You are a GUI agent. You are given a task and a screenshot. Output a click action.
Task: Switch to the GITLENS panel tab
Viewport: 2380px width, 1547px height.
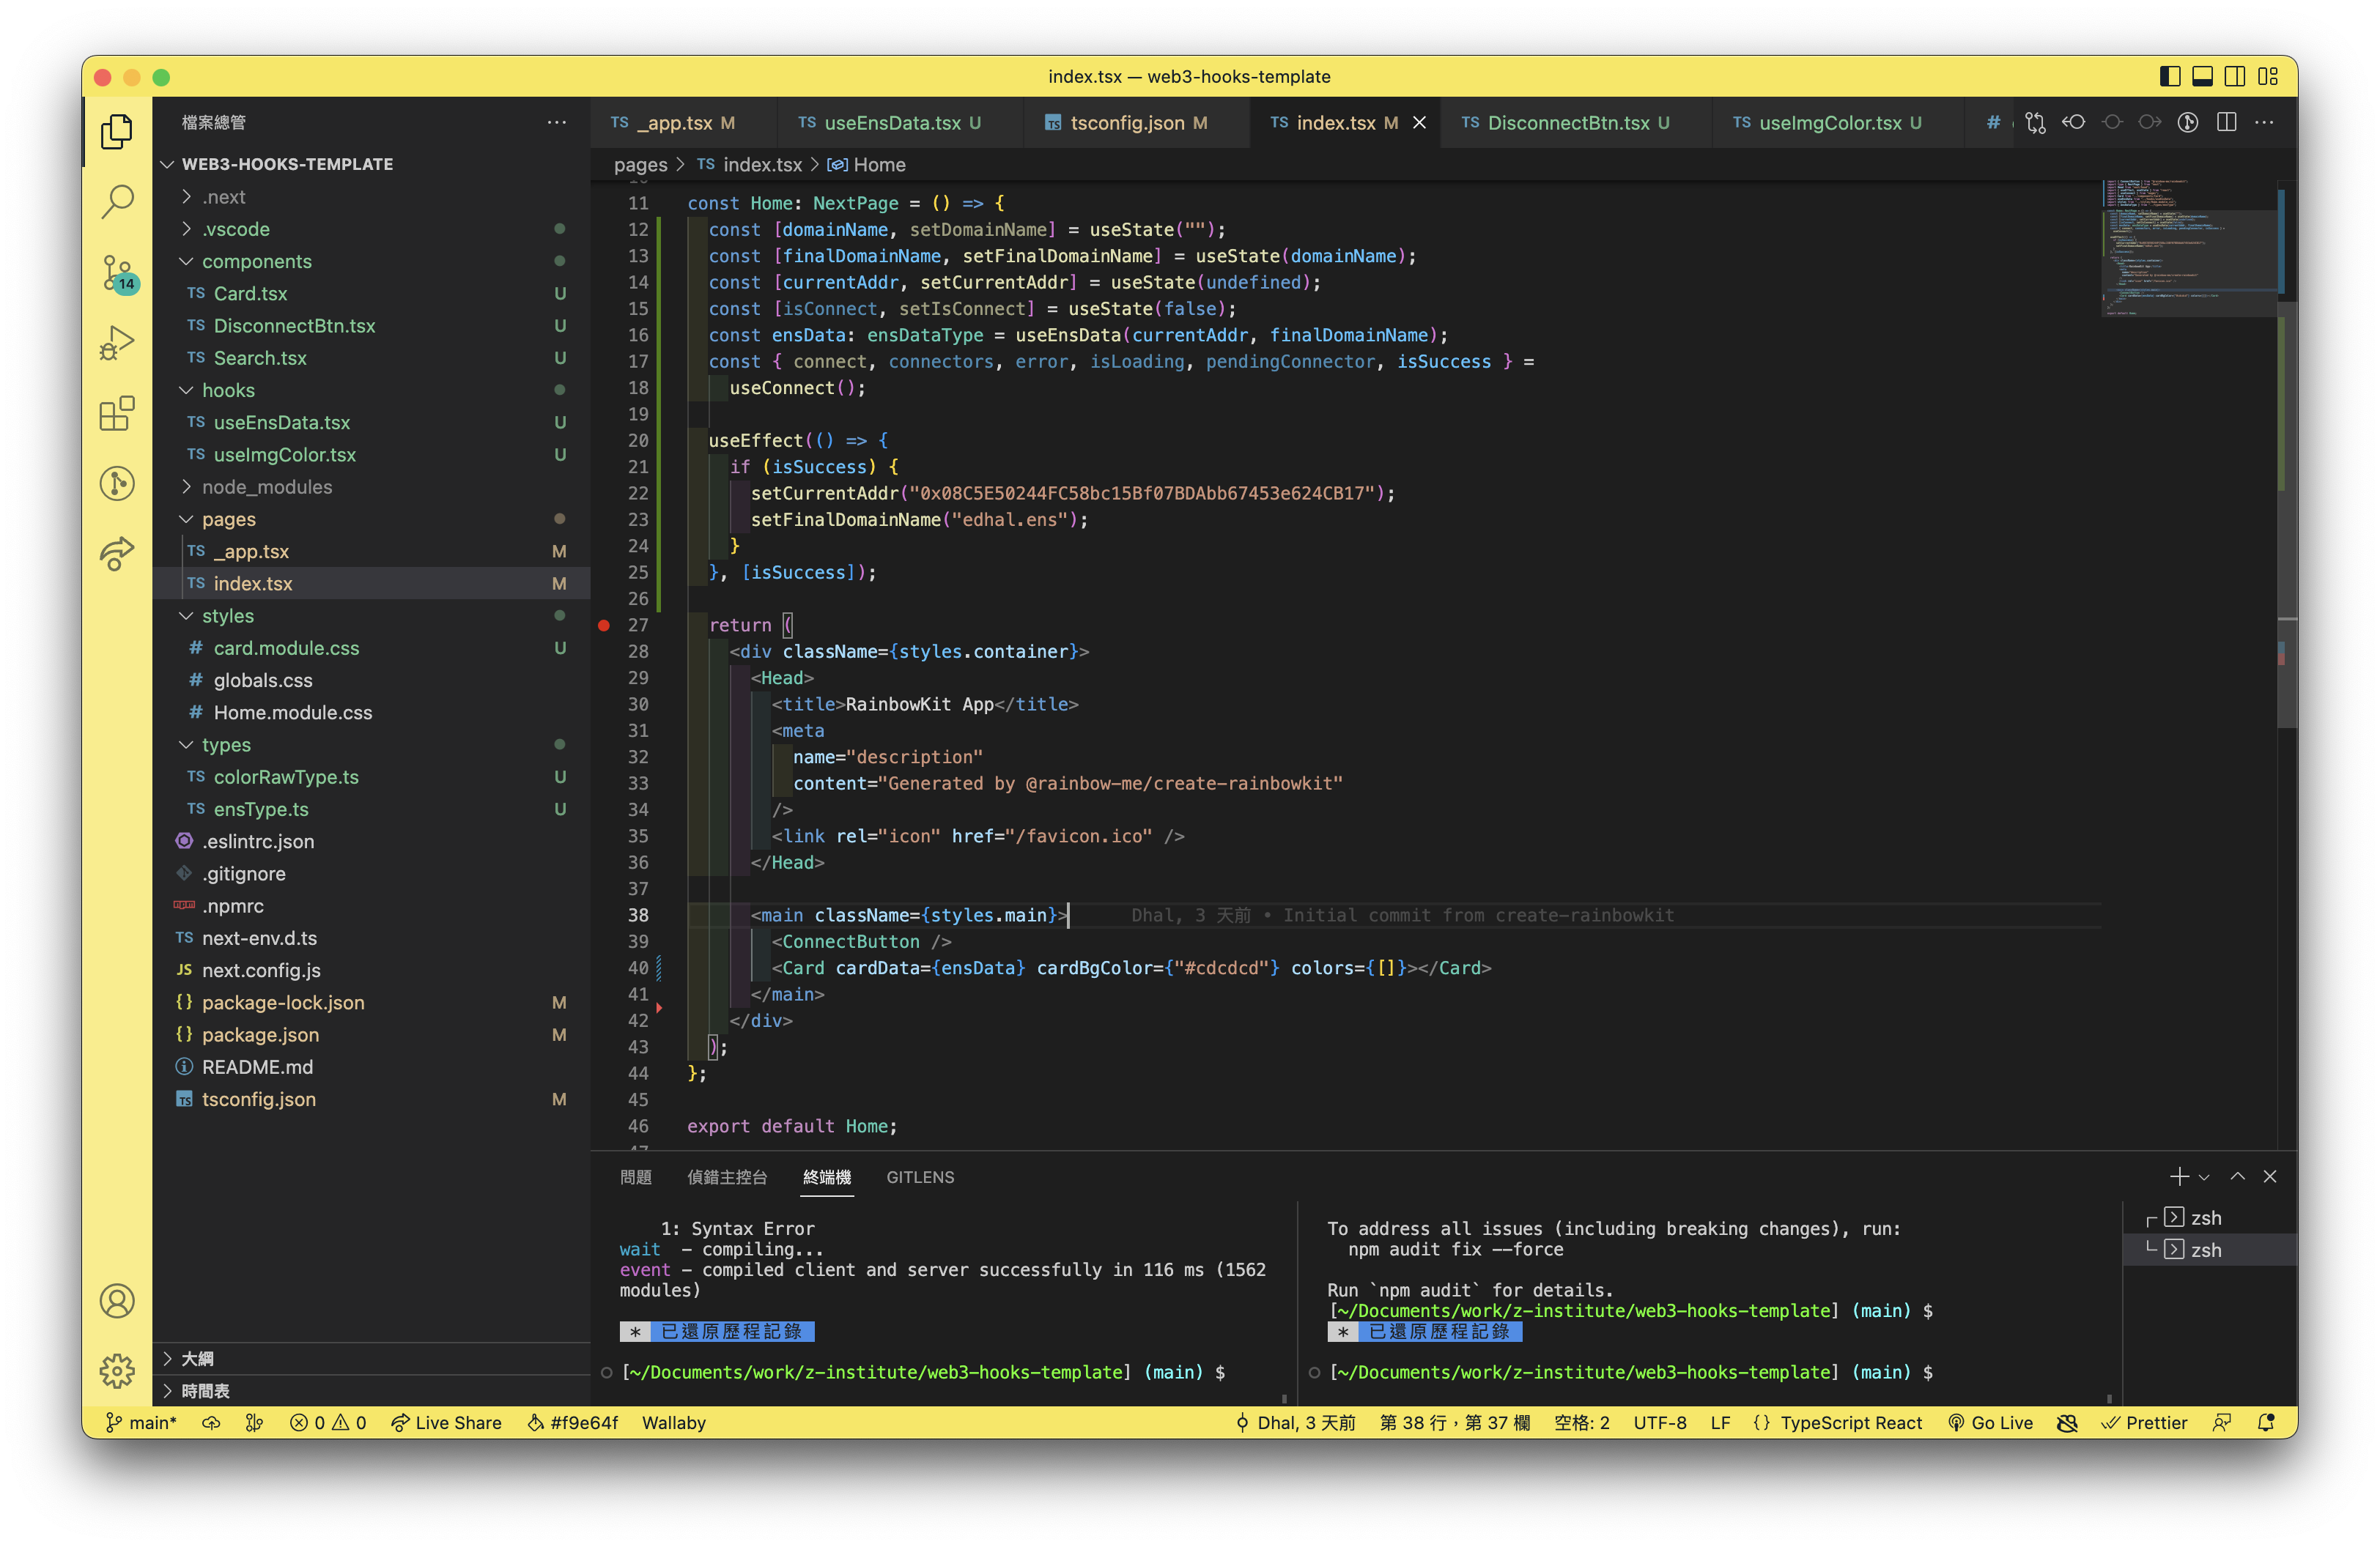pyautogui.click(x=920, y=1177)
